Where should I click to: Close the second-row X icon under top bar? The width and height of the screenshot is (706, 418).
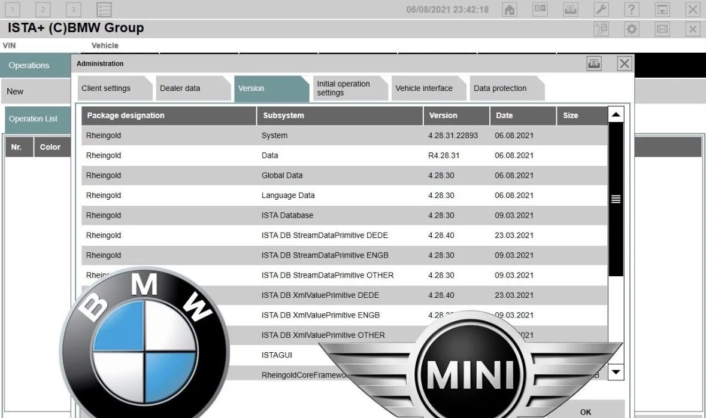point(692,29)
